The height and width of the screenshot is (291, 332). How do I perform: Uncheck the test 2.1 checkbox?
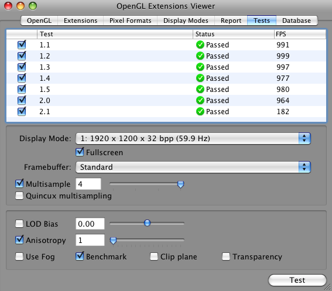pos(22,111)
